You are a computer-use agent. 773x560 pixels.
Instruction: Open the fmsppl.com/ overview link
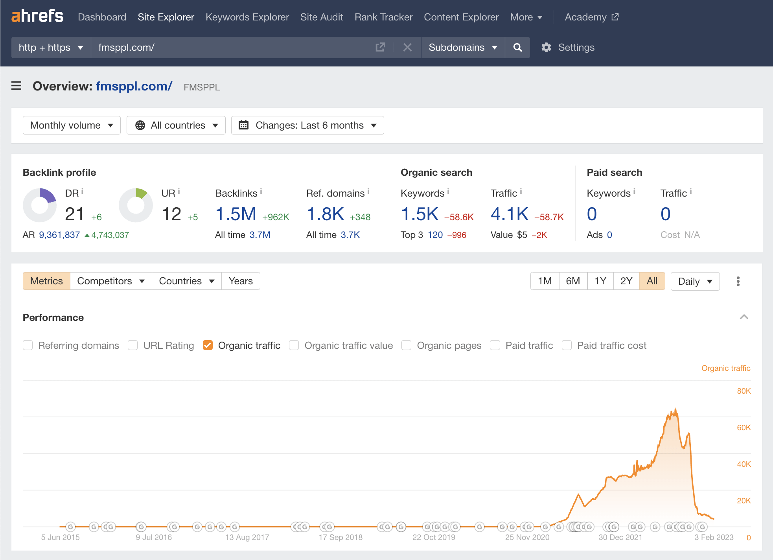(134, 86)
